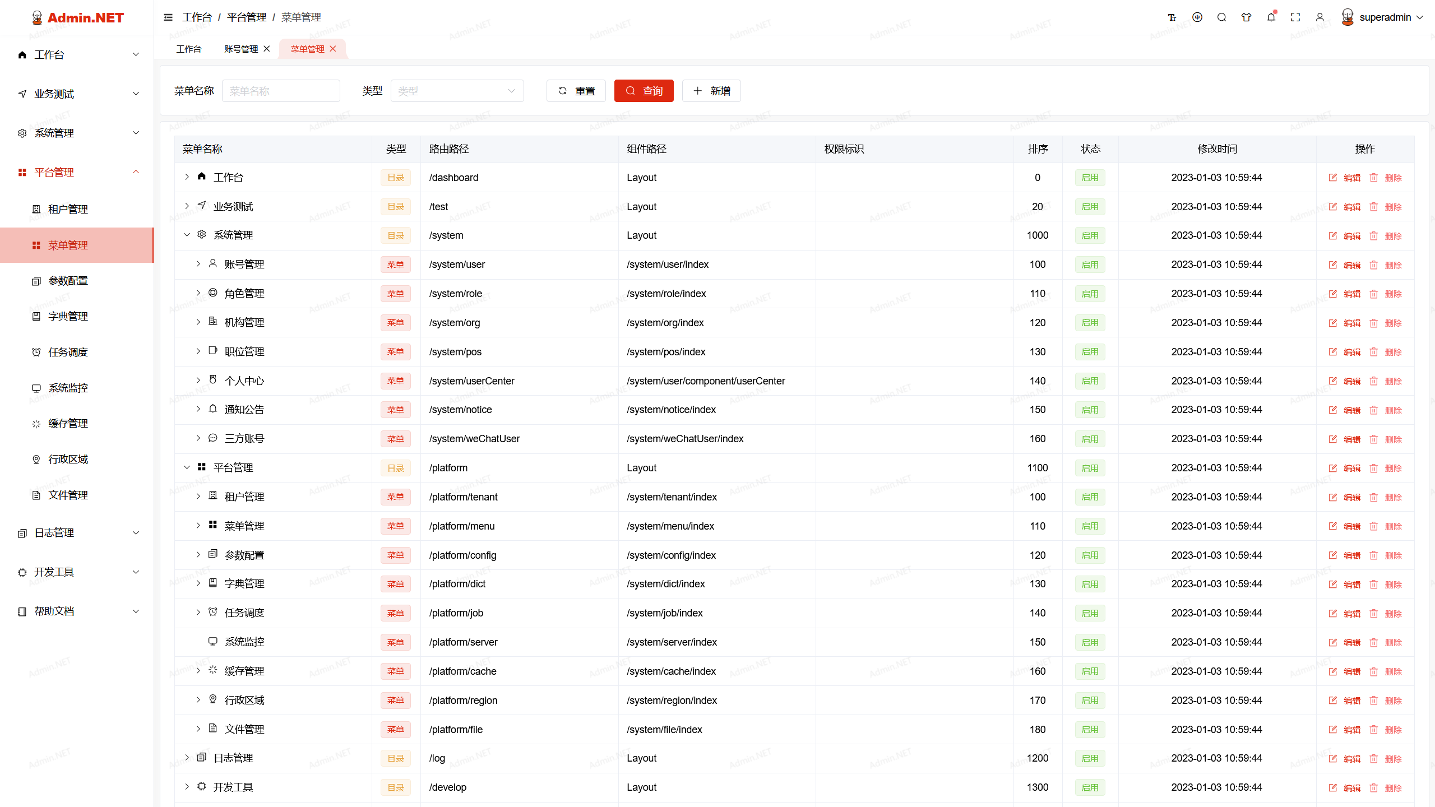The width and height of the screenshot is (1435, 807).
Task: Click the red 查询 search button
Action: click(644, 91)
